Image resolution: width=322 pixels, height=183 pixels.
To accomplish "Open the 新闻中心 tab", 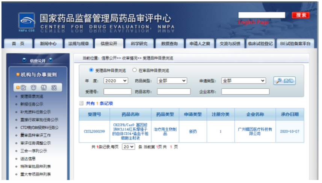I will coord(48,44).
